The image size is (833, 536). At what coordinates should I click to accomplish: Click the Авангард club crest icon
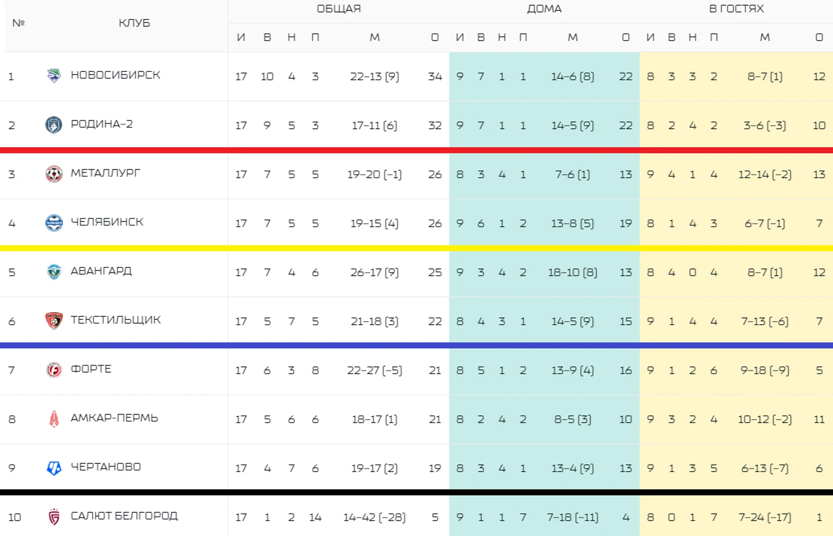(54, 272)
